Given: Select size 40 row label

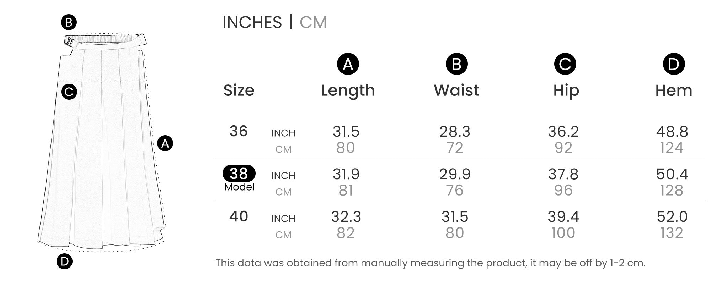Looking at the screenshot, I should (x=239, y=216).
